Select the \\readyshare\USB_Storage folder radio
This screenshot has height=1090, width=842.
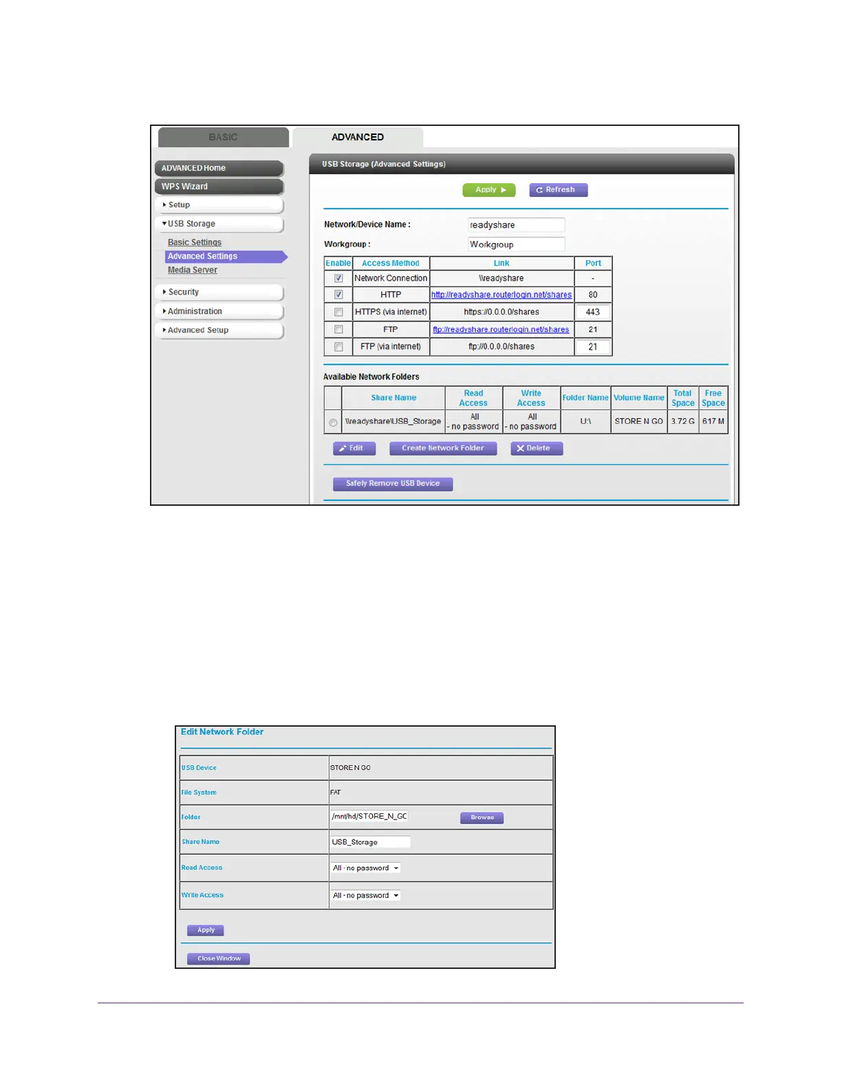coord(333,423)
